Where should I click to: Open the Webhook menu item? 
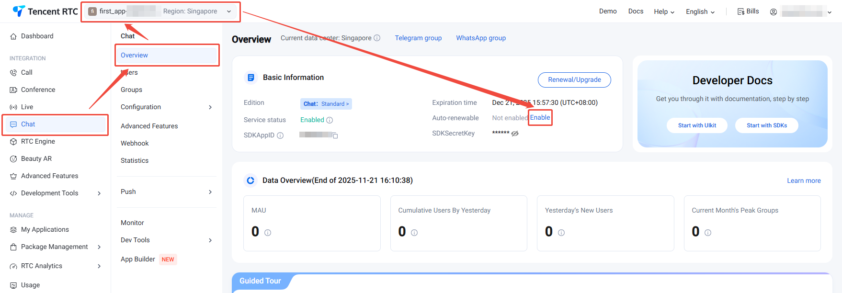[x=135, y=143]
